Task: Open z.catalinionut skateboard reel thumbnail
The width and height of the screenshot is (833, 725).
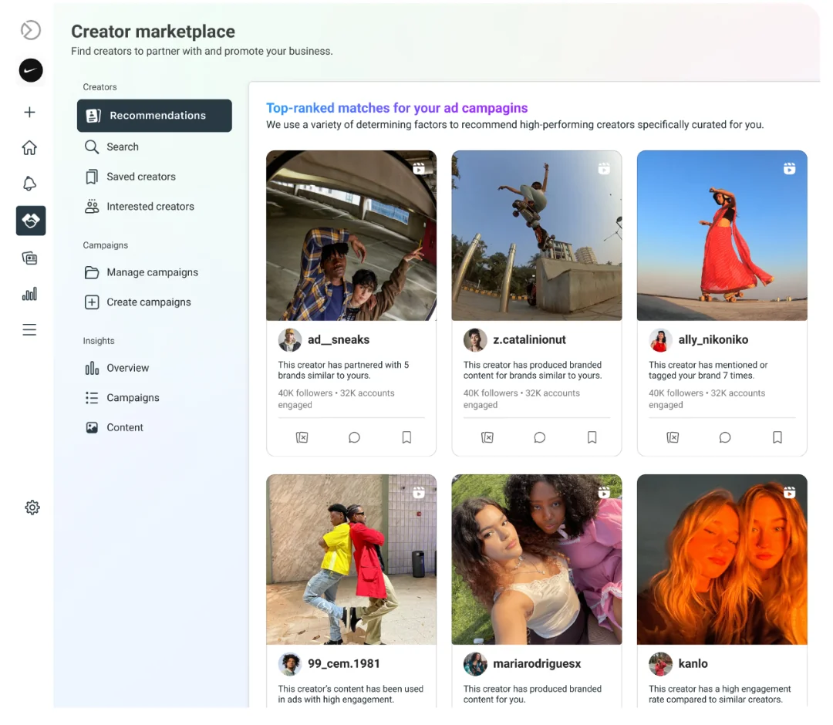Action: click(x=537, y=235)
